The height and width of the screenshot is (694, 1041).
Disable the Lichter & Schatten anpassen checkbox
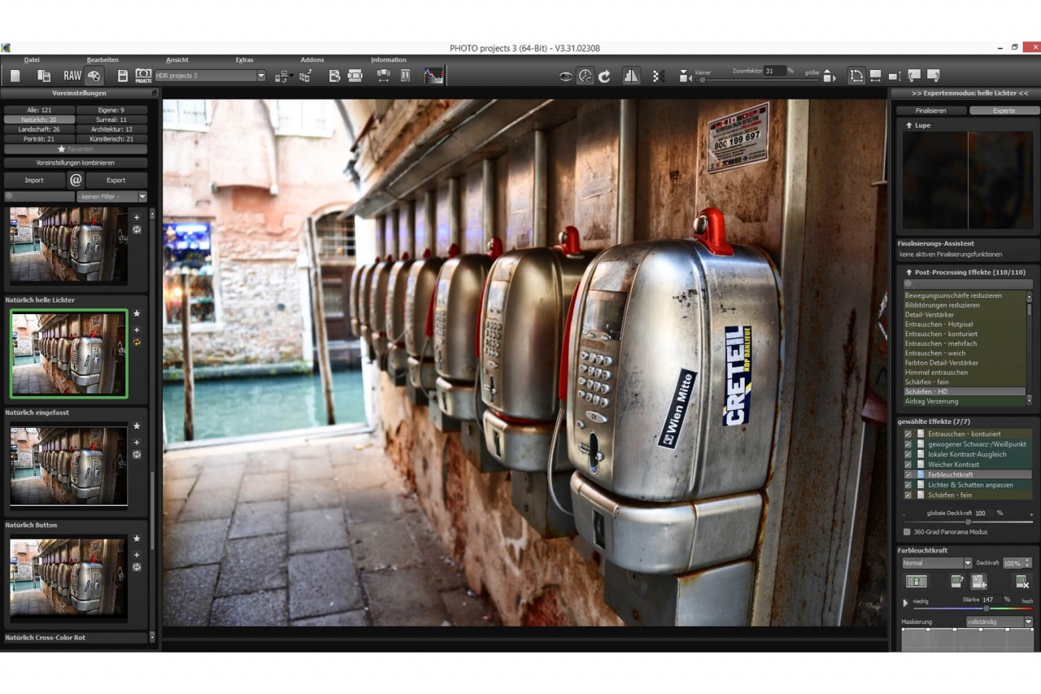pos(908,485)
